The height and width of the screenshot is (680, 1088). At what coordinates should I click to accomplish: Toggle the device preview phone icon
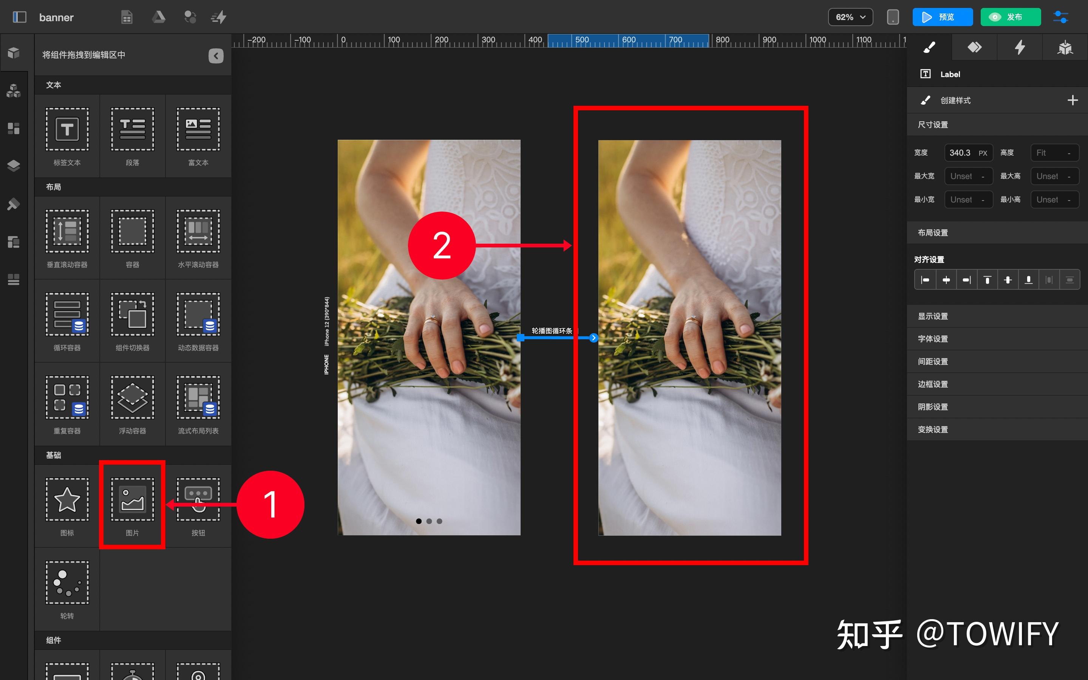coord(892,17)
